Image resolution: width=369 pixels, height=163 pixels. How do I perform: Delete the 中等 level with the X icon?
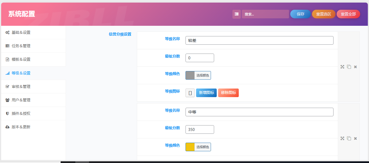click(355, 138)
